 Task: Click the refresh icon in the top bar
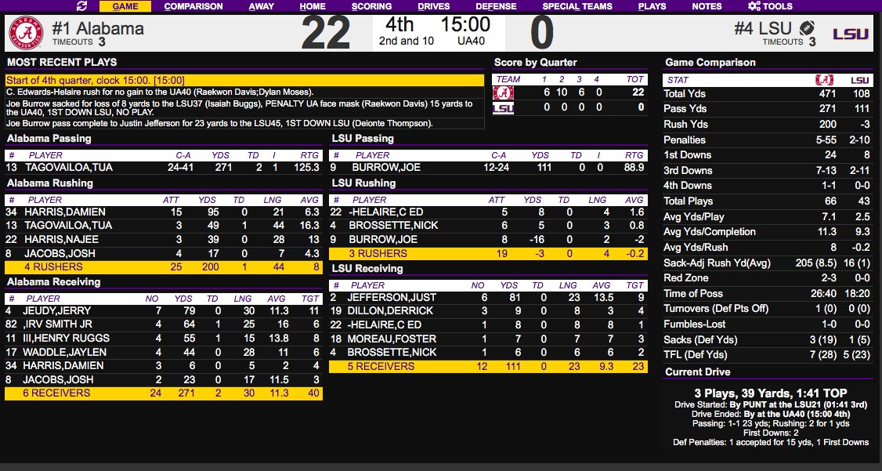81,6
